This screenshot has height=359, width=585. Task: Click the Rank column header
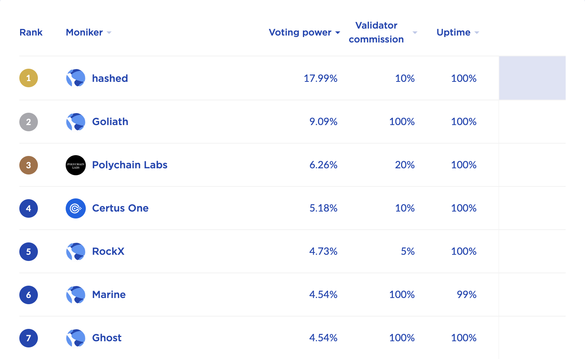click(x=31, y=32)
